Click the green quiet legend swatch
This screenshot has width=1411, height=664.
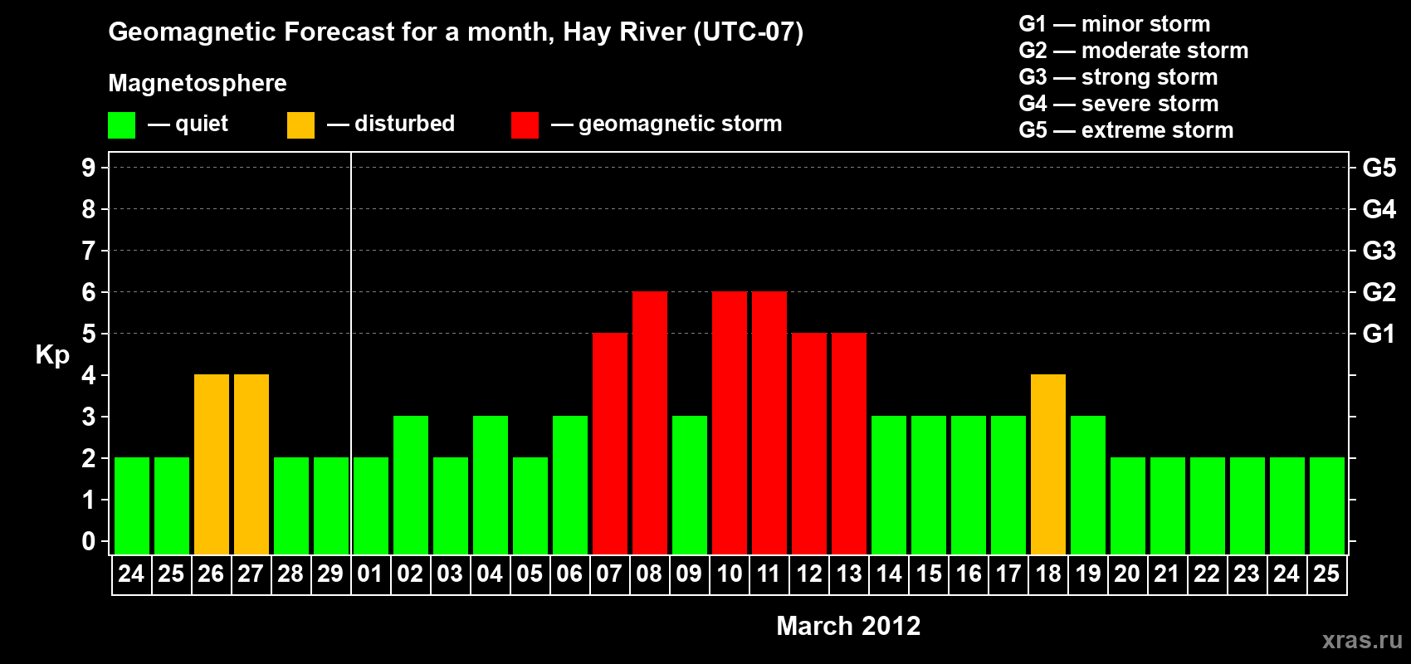(x=122, y=125)
